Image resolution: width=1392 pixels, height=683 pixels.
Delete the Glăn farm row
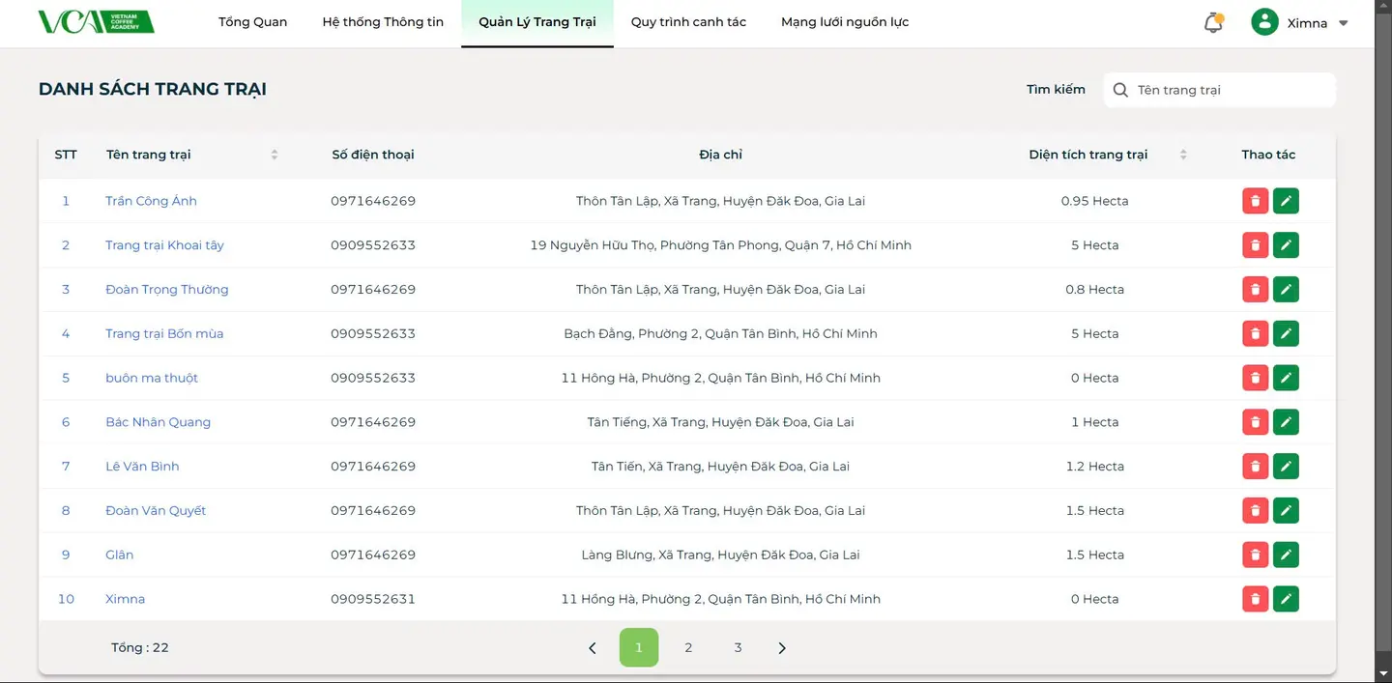pos(1255,555)
